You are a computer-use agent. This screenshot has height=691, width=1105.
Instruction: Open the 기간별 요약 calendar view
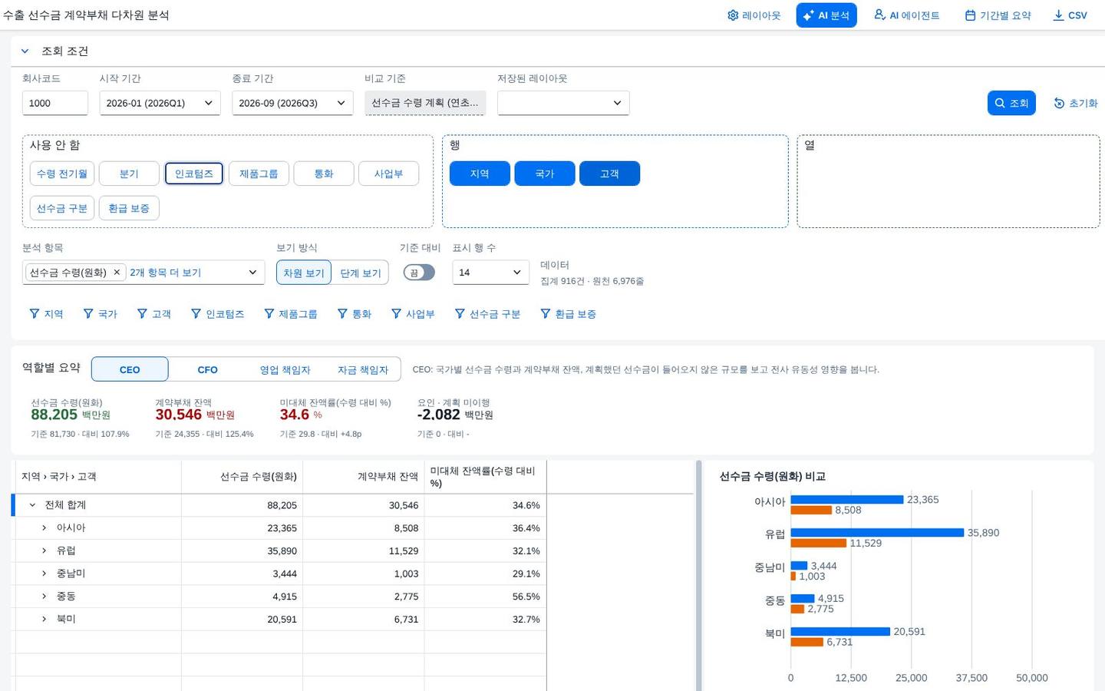click(998, 15)
